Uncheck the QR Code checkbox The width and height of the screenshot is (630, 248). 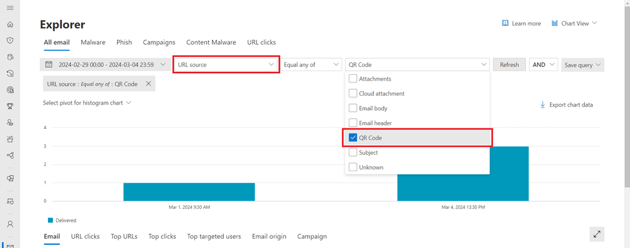point(353,138)
